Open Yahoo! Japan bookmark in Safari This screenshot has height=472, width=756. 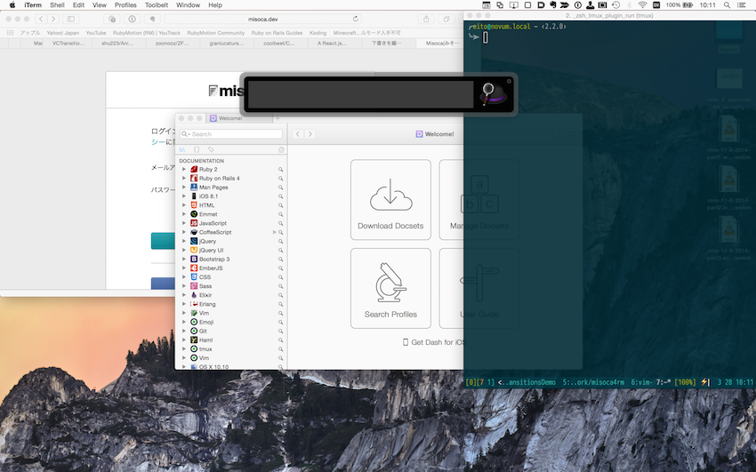click(x=62, y=33)
